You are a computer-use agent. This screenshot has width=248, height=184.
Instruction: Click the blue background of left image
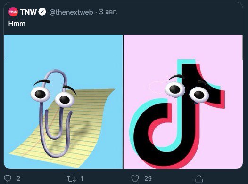point(24,55)
